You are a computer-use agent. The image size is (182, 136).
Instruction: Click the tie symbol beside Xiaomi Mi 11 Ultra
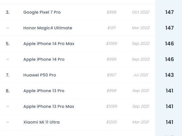point(8,122)
